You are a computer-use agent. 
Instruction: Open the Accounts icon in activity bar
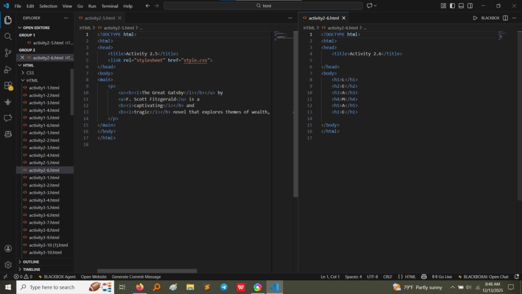[x=8, y=249]
